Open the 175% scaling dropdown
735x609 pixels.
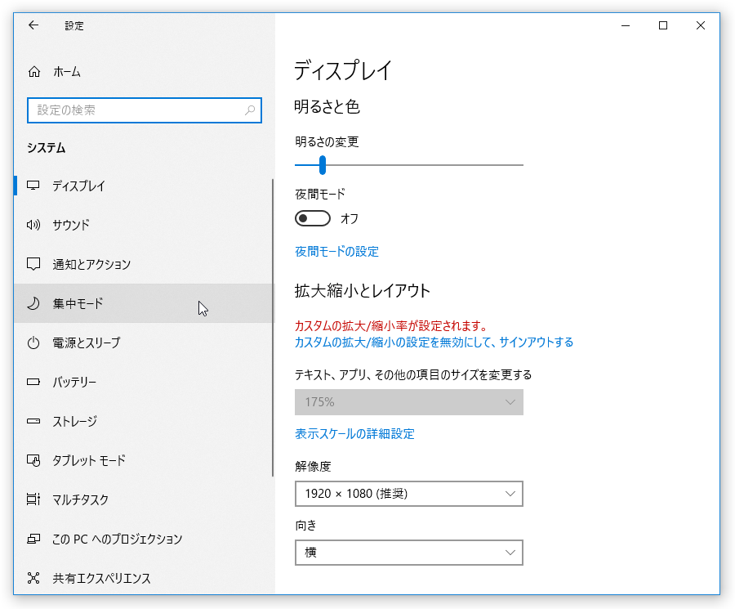tap(409, 402)
